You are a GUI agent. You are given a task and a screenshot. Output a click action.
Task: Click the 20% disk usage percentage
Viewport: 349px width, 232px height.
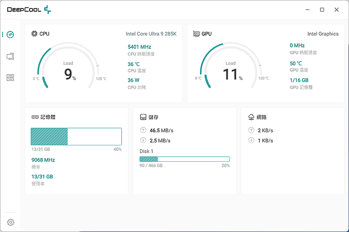pyautogui.click(x=226, y=165)
